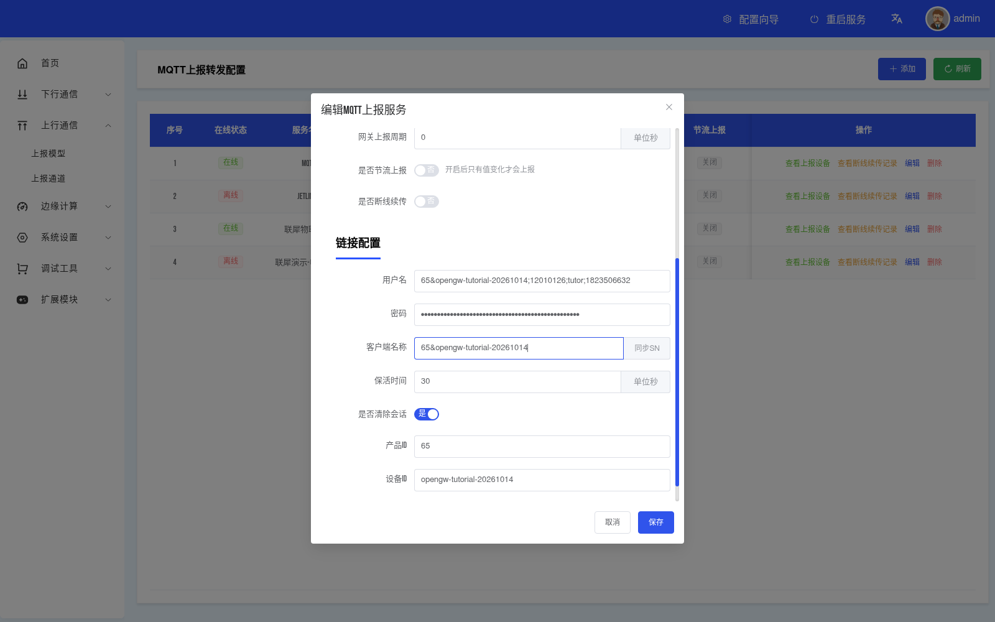
Task: Click the dialog vertical scrollbar
Action: coord(677,372)
